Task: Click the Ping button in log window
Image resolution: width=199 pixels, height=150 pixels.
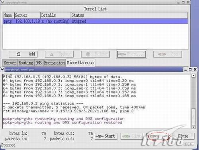Action: click(x=132, y=136)
